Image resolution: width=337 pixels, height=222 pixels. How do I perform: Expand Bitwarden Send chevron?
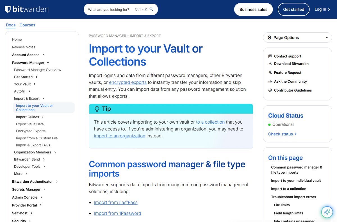(44, 159)
